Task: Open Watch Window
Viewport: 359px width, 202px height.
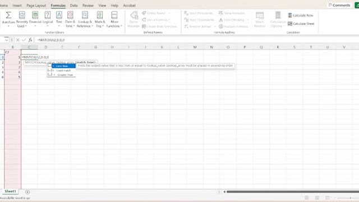Action: click(x=260, y=20)
